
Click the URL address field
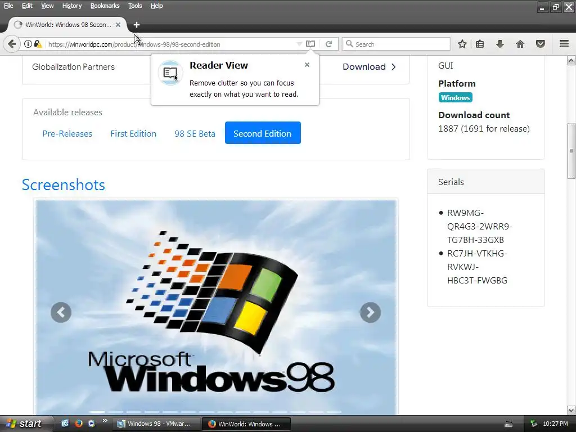(171, 44)
